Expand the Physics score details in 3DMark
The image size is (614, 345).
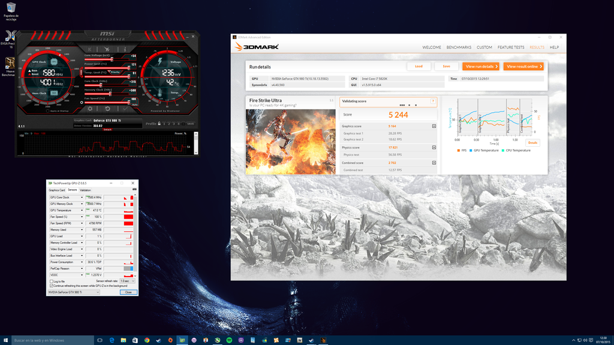pos(434,147)
